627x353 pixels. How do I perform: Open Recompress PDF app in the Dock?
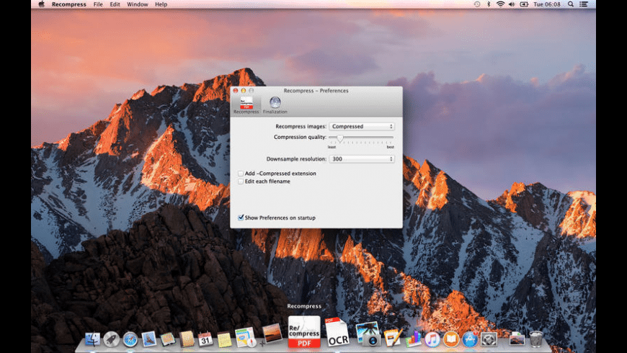click(304, 332)
